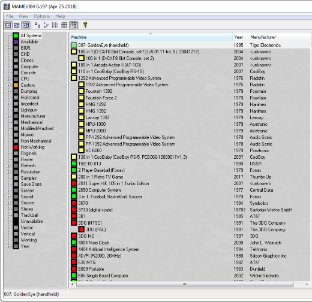This screenshot has height=302, width=312.
Task: Click the 007: GoldenEye status icon
Action: 74,45
